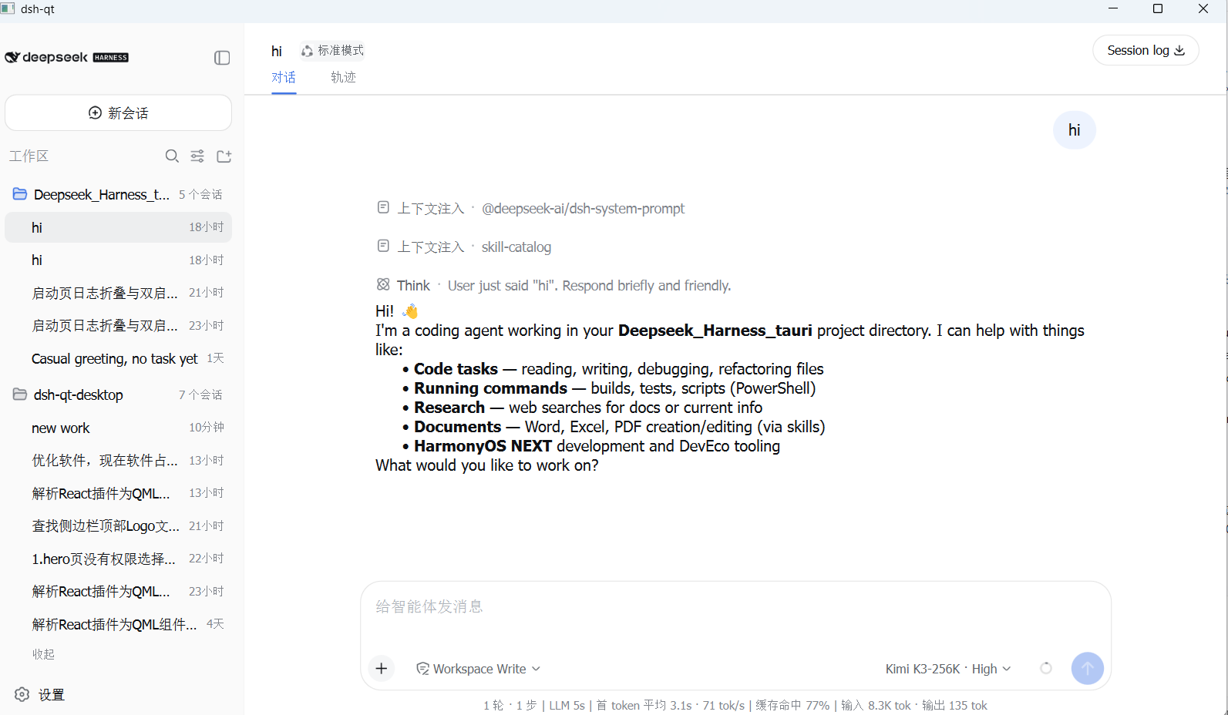The width and height of the screenshot is (1228, 715).
Task: Open 解析React插件为QML组件... 4天 session
Action: [118, 624]
